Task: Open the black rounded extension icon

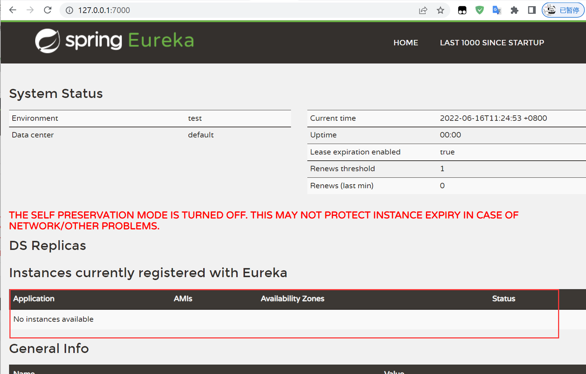Action: (462, 10)
